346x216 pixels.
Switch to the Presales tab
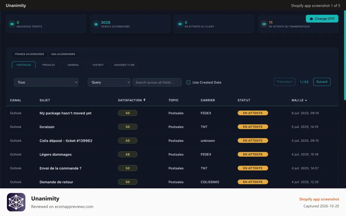coord(48,65)
